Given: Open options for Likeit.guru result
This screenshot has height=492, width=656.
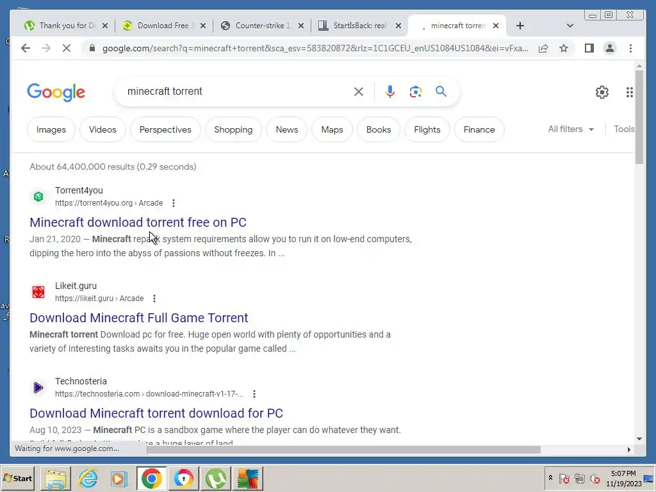Looking at the screenshot, I should point(154,299).
